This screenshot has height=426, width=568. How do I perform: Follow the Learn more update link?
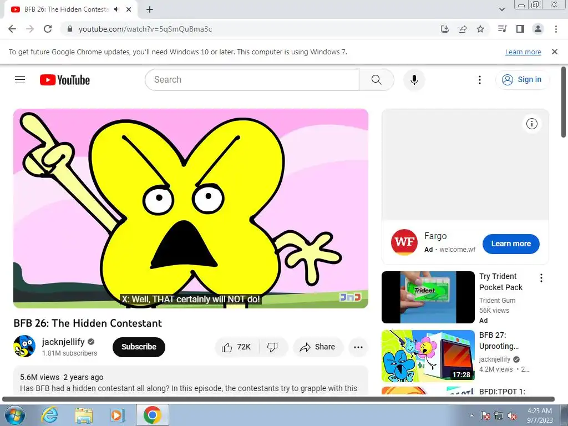click(x=523, y=52)
